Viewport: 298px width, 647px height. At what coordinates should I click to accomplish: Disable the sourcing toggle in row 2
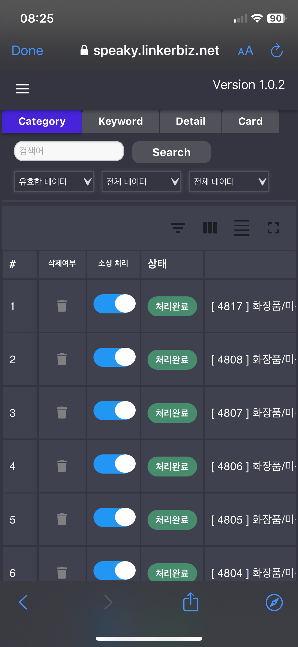114,357
